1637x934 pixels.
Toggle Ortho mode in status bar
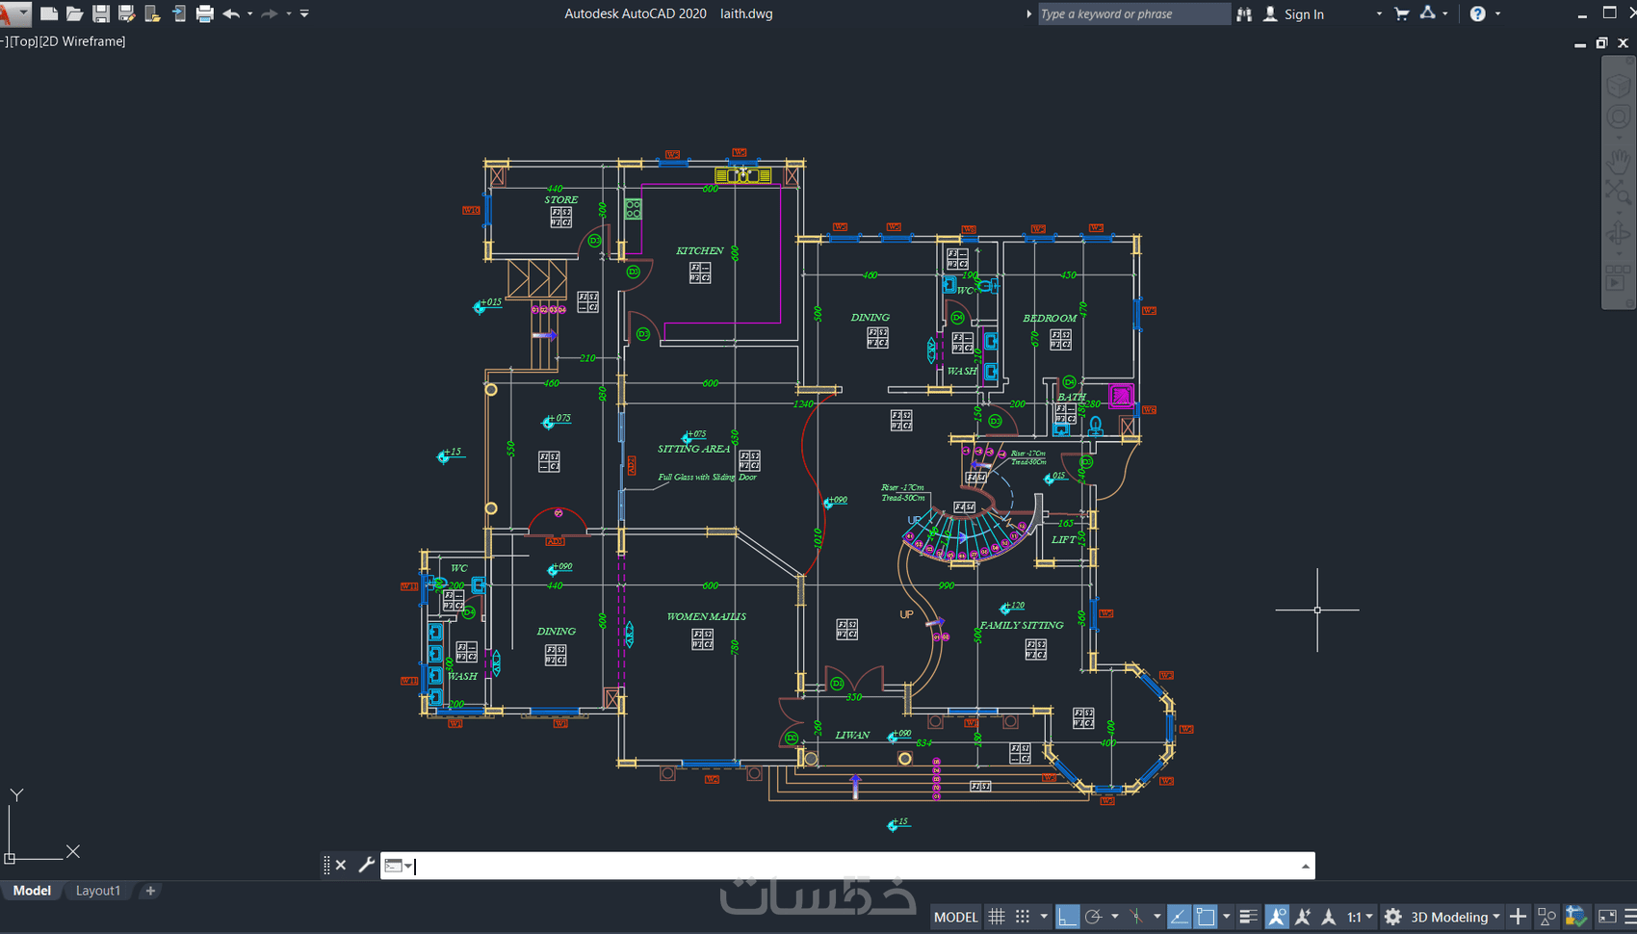(1067, 917)
